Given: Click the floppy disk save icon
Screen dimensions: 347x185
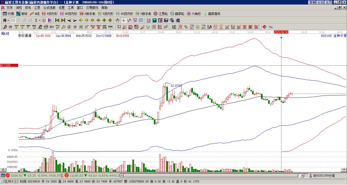Looking at the screenshot, I should point(166,20).
